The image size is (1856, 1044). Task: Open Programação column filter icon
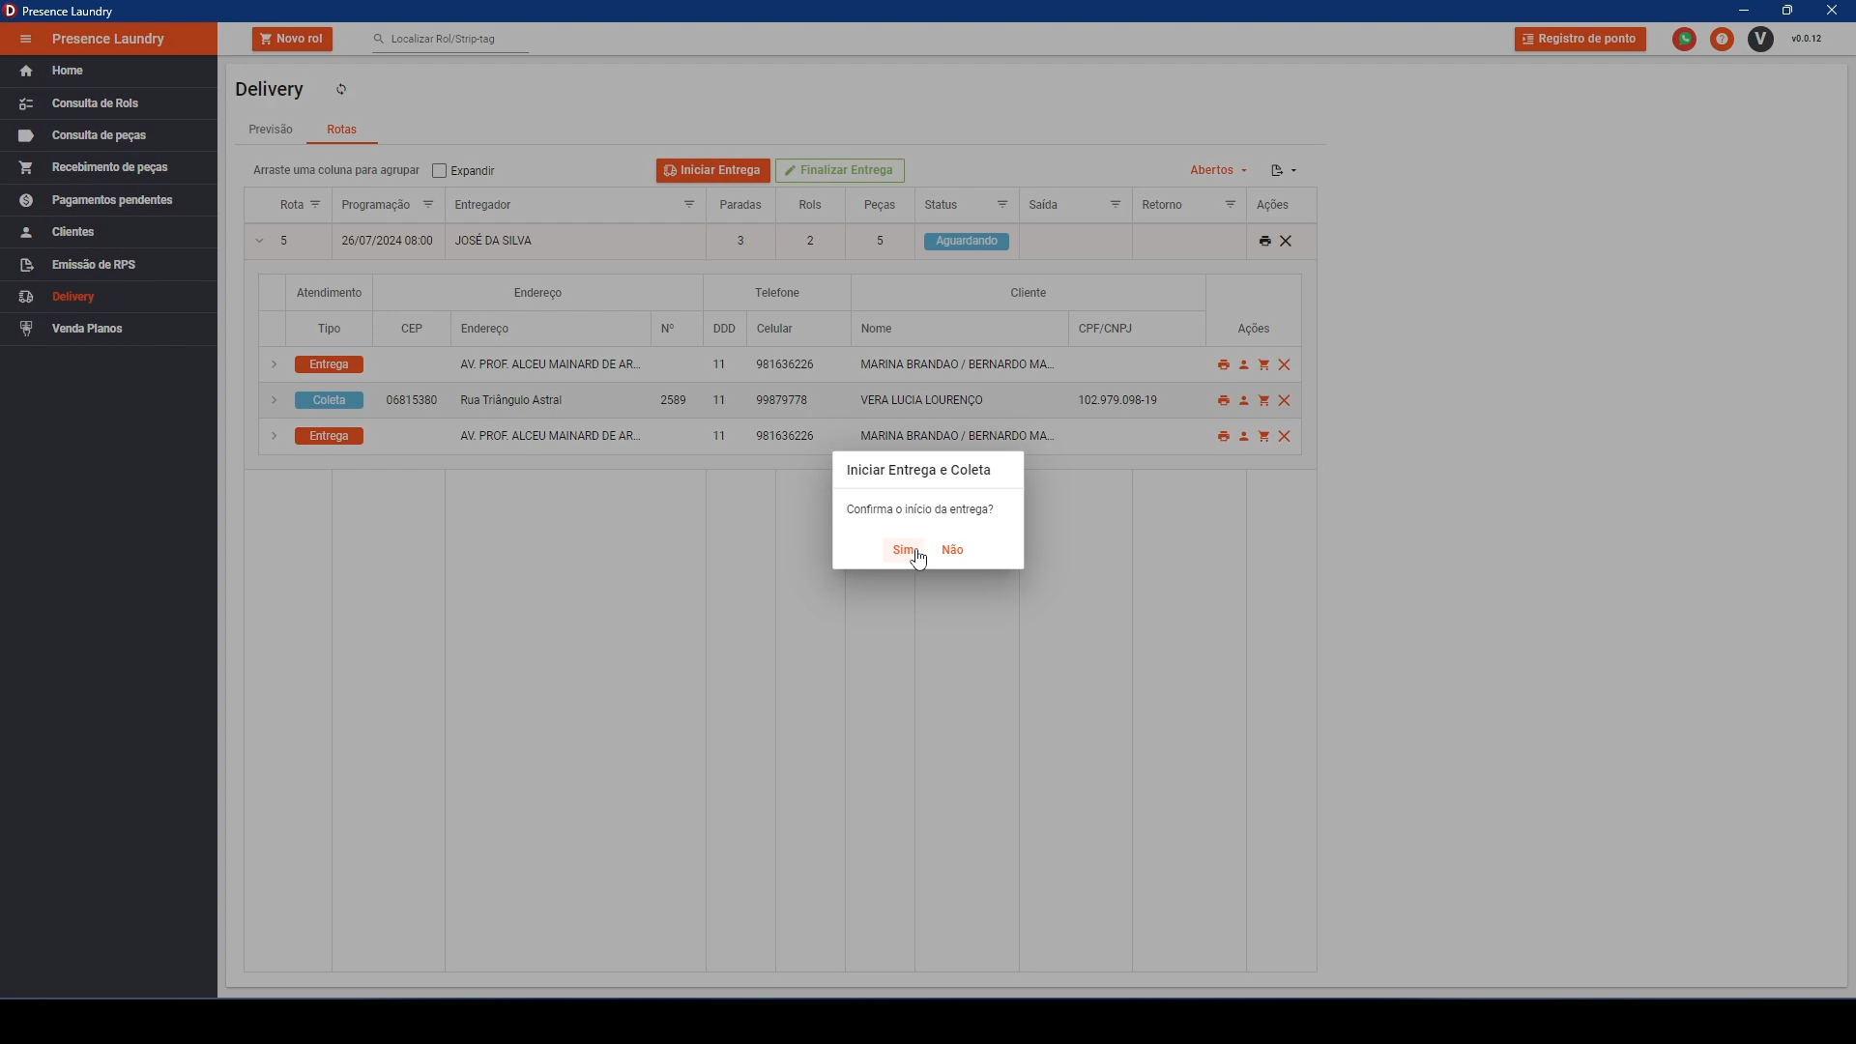point(428,205)
